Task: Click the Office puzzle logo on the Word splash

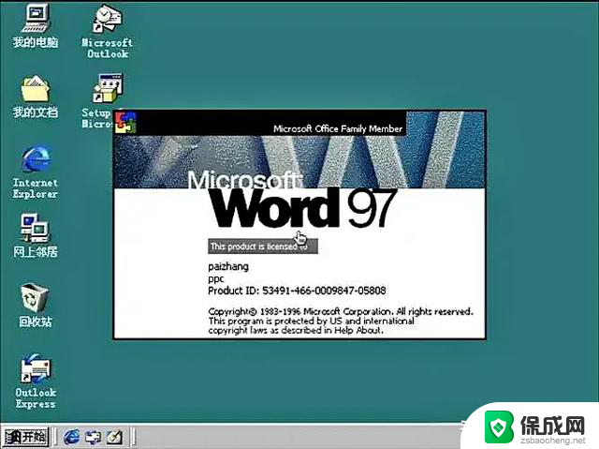Action: click(x=126, y=123)
